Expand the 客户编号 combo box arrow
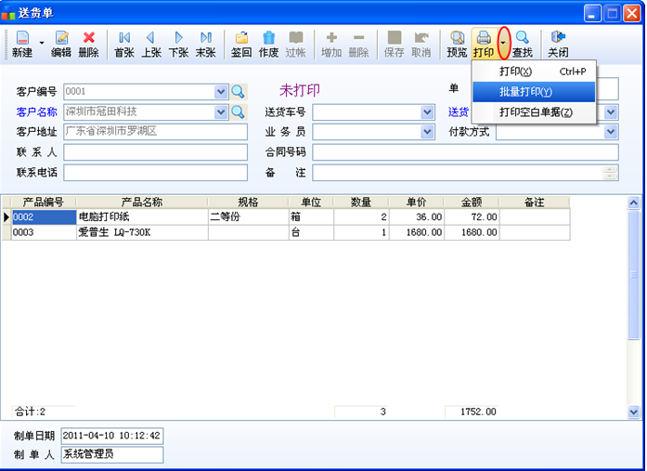This screenshot has width=647, height=471. pos(221,91)
